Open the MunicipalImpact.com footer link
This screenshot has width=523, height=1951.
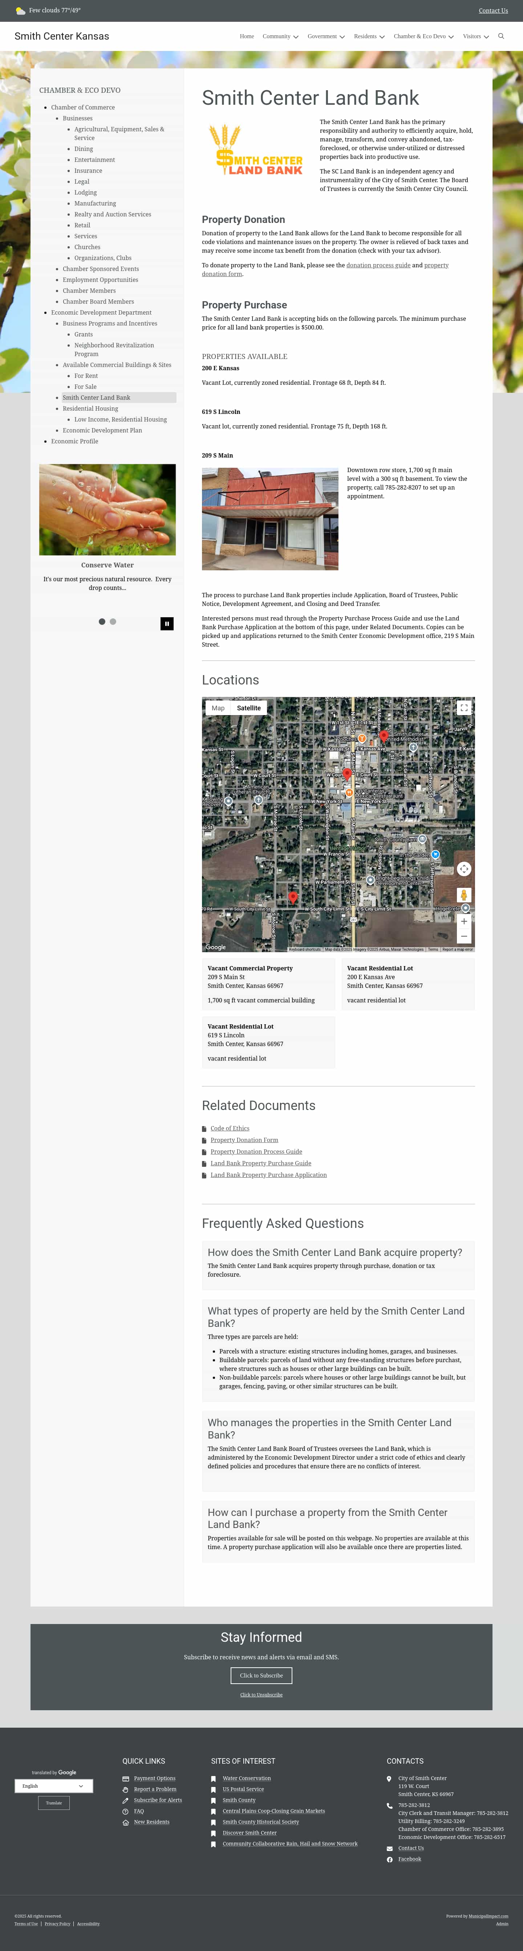(488, 1916)
